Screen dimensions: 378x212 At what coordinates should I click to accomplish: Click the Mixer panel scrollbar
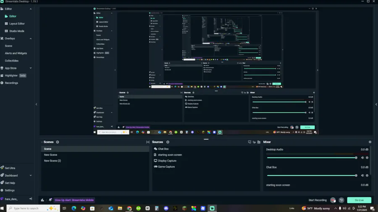pyautogui.click(x=370, y=160)
